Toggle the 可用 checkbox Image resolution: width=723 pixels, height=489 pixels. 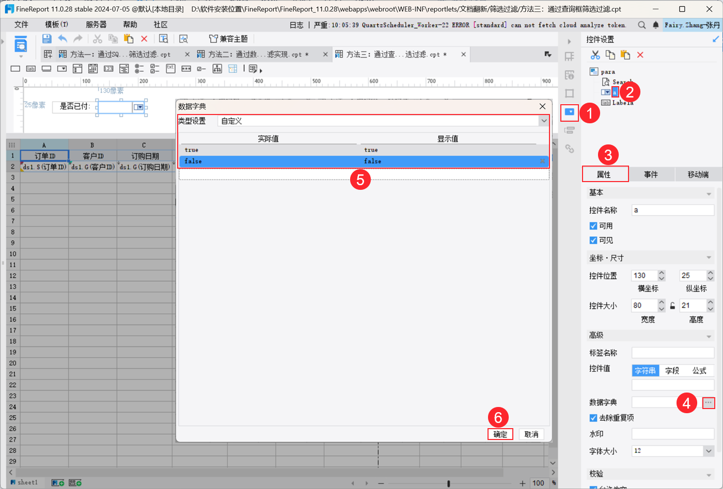pos(593,226)
